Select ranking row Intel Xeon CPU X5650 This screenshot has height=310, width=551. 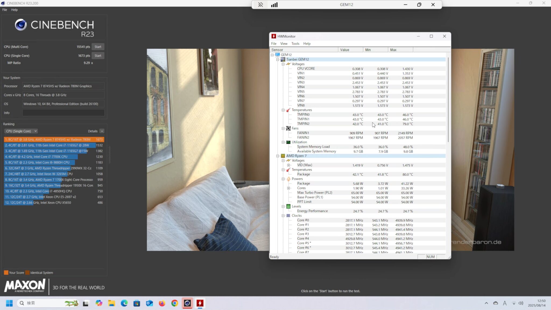click(54, 203)
